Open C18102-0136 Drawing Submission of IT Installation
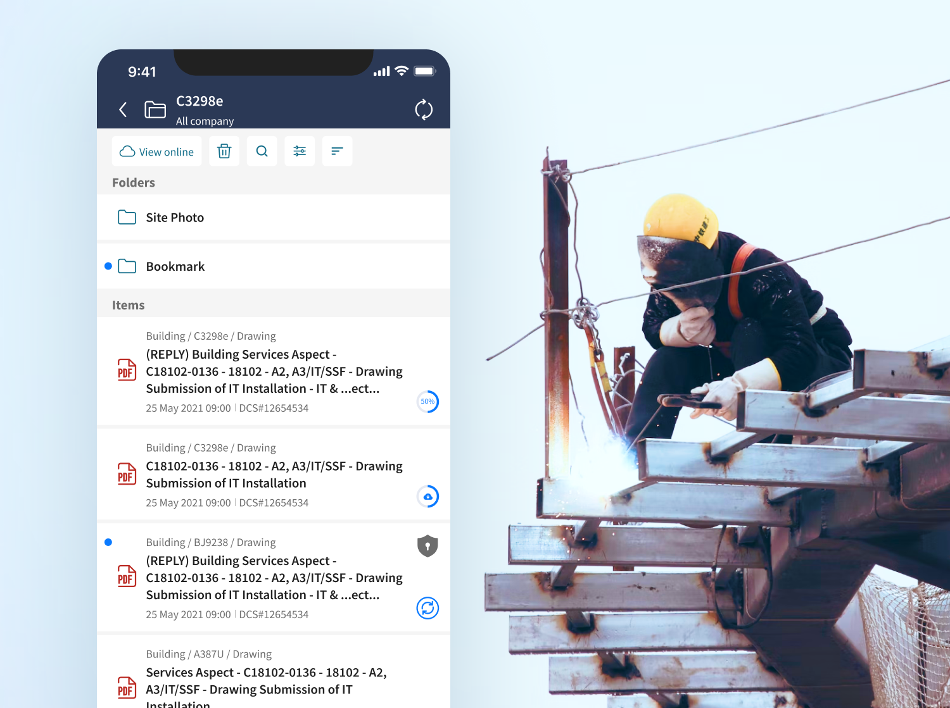The height and width of the screenshot is (708, 950). (x=274, y=475)
